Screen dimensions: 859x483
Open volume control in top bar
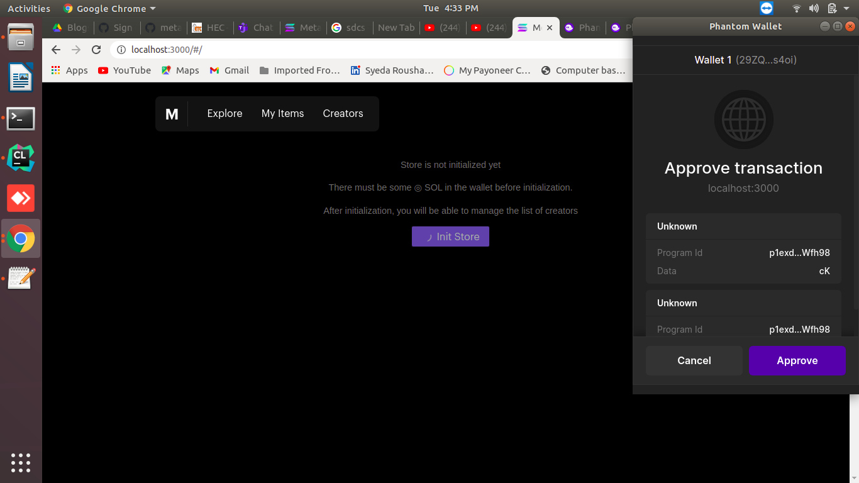coord(814,8)
